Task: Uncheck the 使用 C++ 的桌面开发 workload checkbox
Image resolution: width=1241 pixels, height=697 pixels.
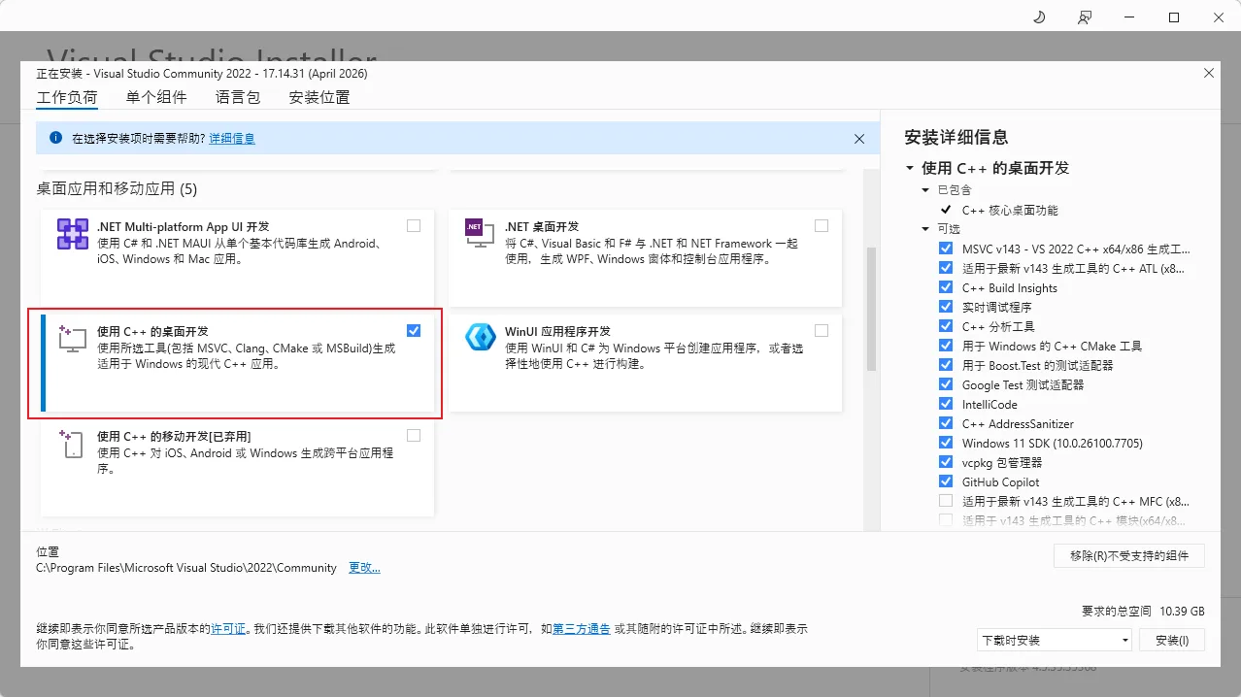Action: [414, 330]
